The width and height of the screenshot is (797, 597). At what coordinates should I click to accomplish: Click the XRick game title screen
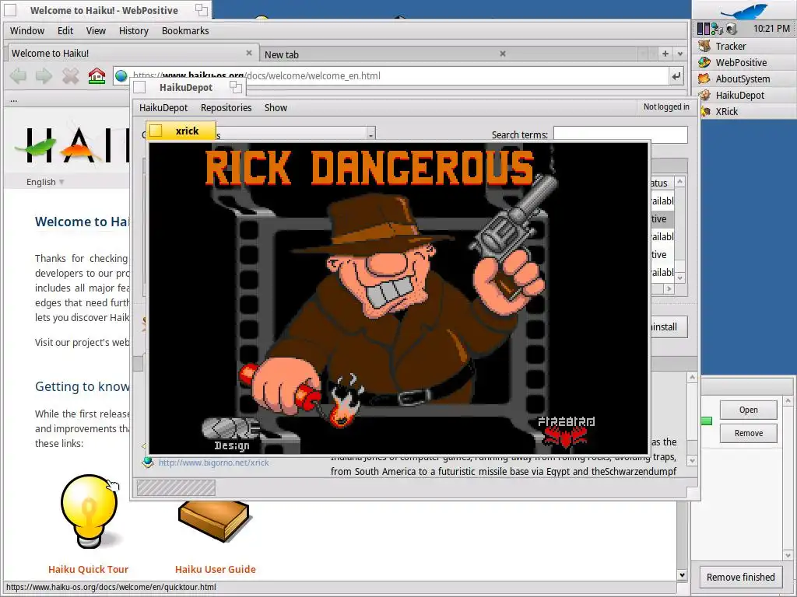point(398,298)
